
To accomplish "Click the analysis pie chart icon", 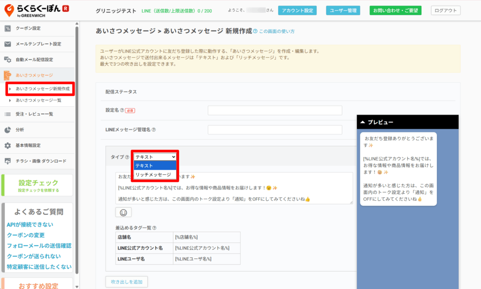I will (8, 130).
